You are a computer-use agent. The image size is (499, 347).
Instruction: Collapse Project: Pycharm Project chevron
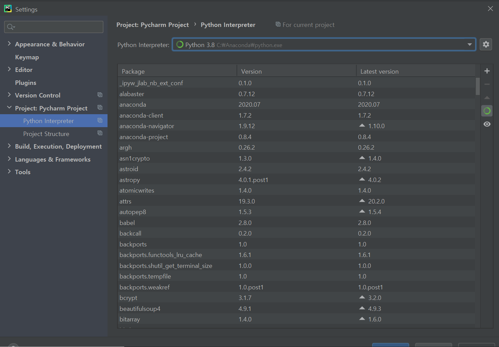pyautogui.click(x=9, y=108)
